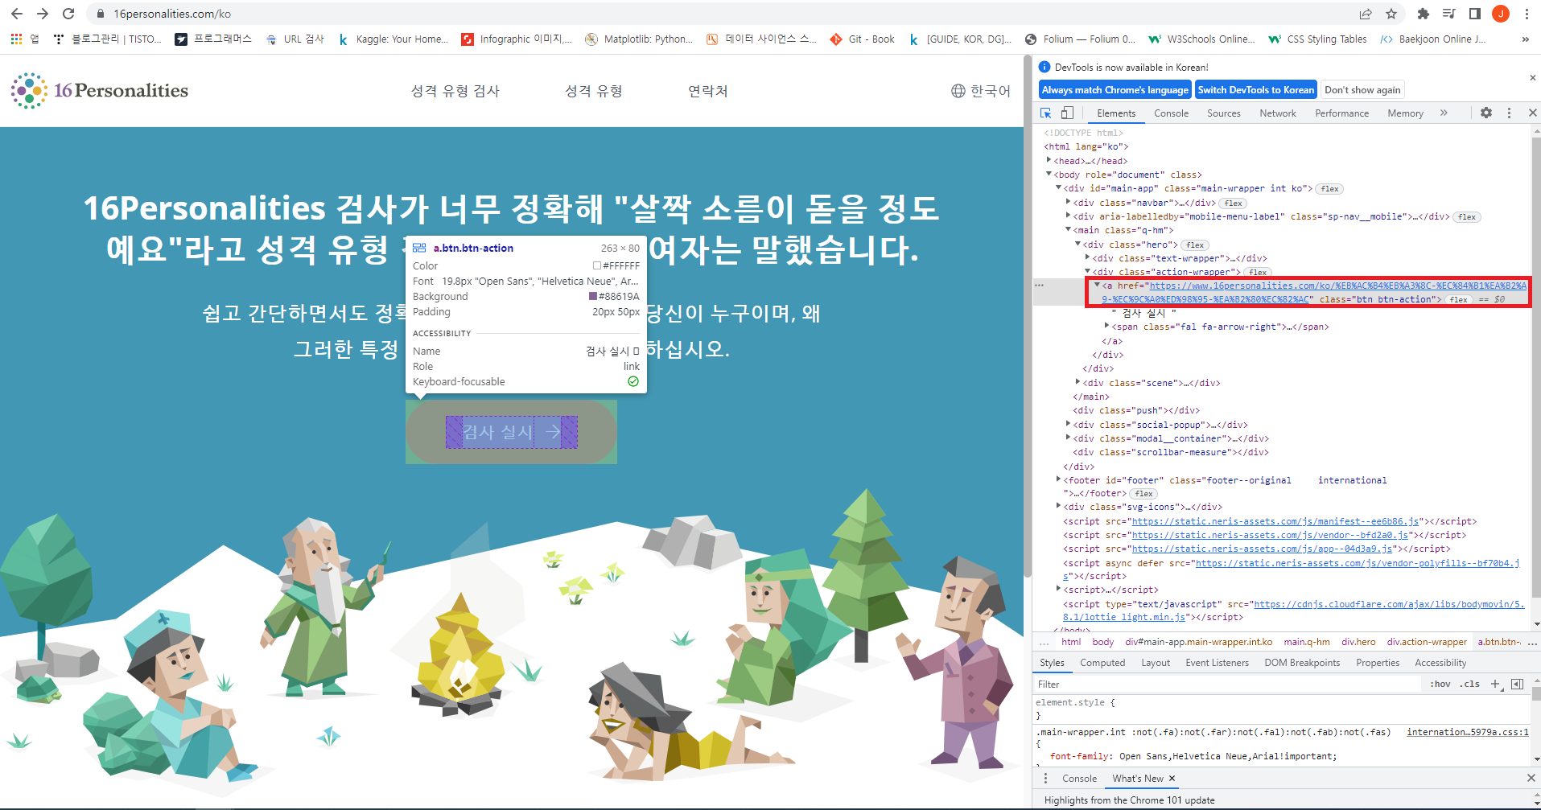This screenshot has width=1541, height=810.
Task: Go back using the browser back arrow
Action: pyautogui.click(x=17, y=14)
